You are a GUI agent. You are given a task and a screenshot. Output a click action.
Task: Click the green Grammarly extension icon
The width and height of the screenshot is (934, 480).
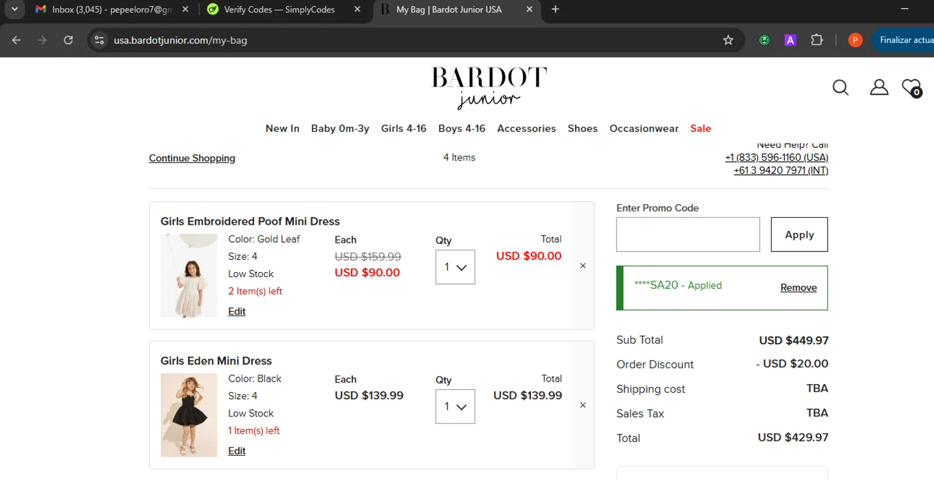[x=765, y=40]
